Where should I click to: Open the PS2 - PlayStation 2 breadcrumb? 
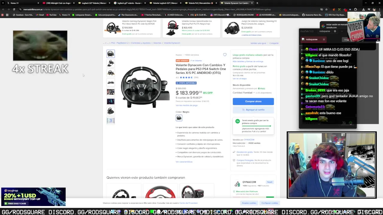tap(120, 43)
